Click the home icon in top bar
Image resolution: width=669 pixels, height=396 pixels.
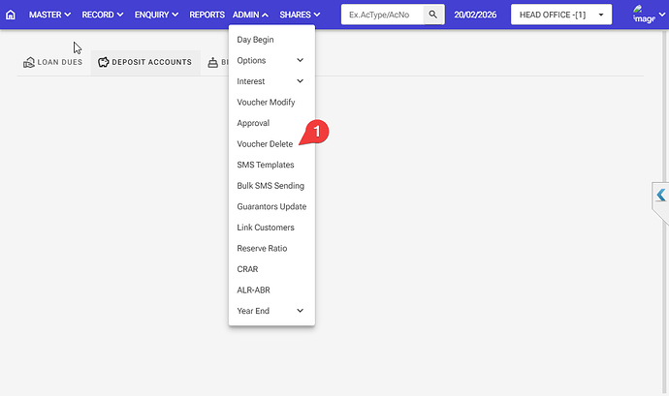11,15
